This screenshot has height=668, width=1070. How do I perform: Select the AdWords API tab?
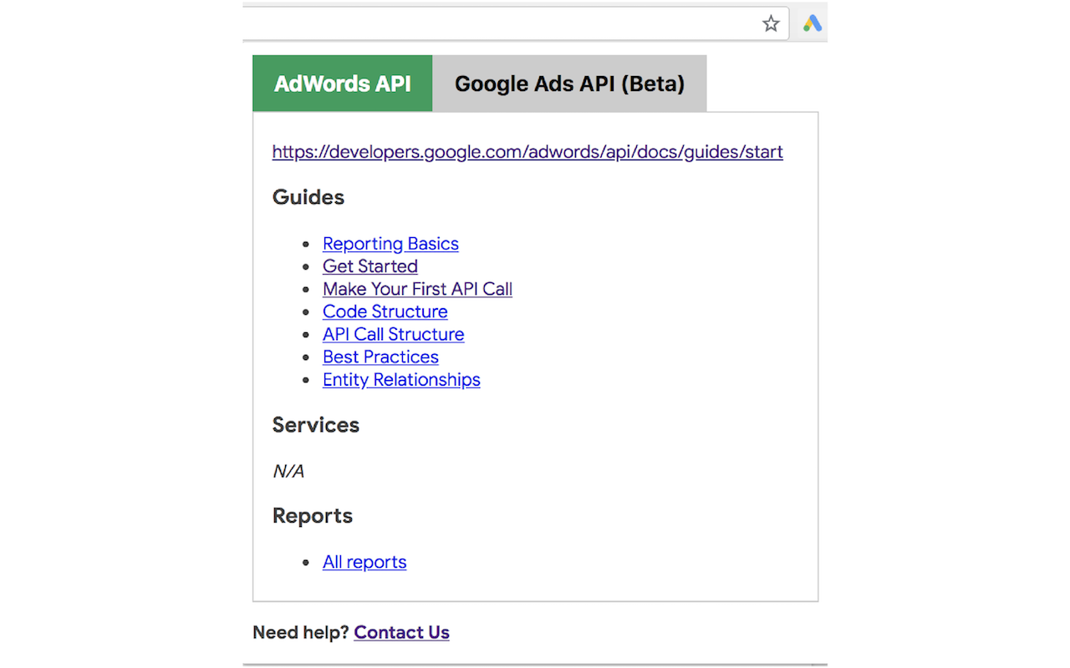(x=342, y=83)
